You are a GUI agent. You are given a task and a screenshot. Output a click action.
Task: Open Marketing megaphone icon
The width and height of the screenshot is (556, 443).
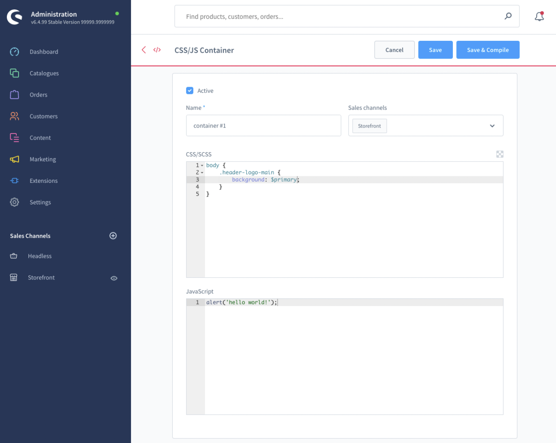tap(15, 159)
